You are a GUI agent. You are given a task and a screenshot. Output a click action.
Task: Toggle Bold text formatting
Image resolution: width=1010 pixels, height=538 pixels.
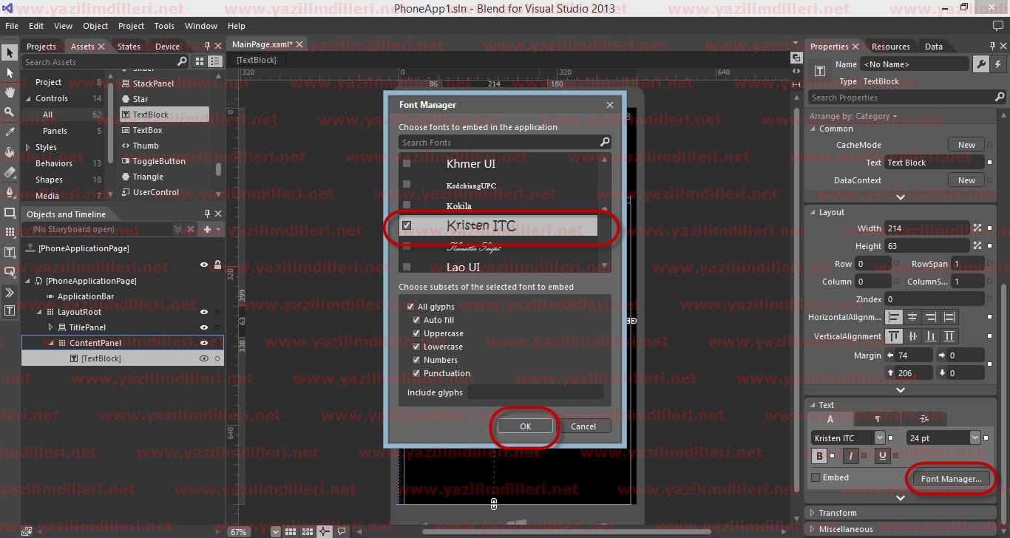pos(819,456)
